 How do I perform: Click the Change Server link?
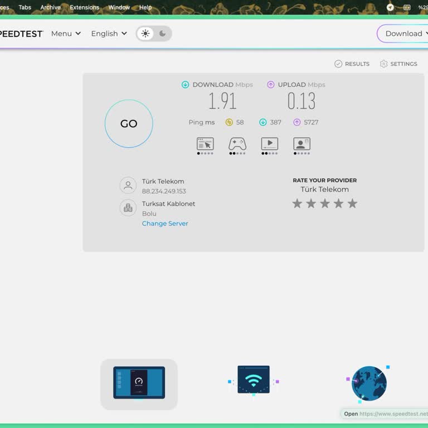click(165, 223)
